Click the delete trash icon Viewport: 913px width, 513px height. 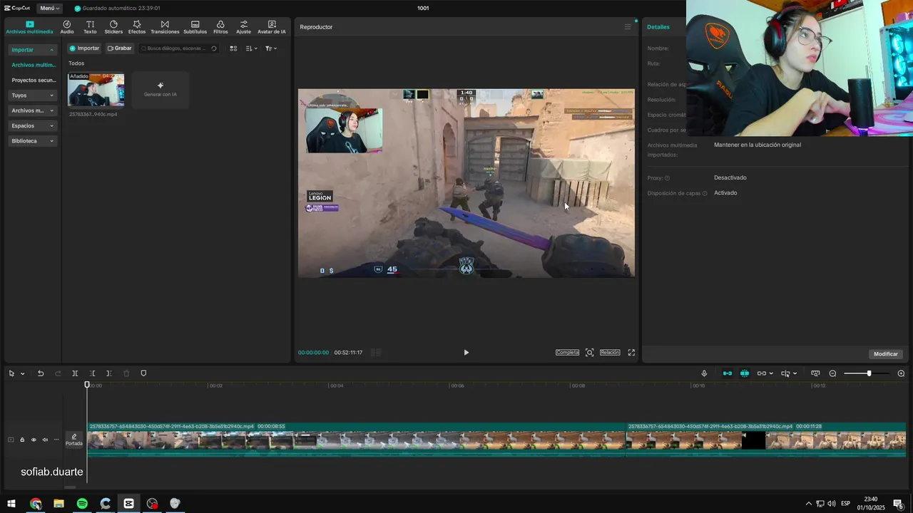point(126,373)
